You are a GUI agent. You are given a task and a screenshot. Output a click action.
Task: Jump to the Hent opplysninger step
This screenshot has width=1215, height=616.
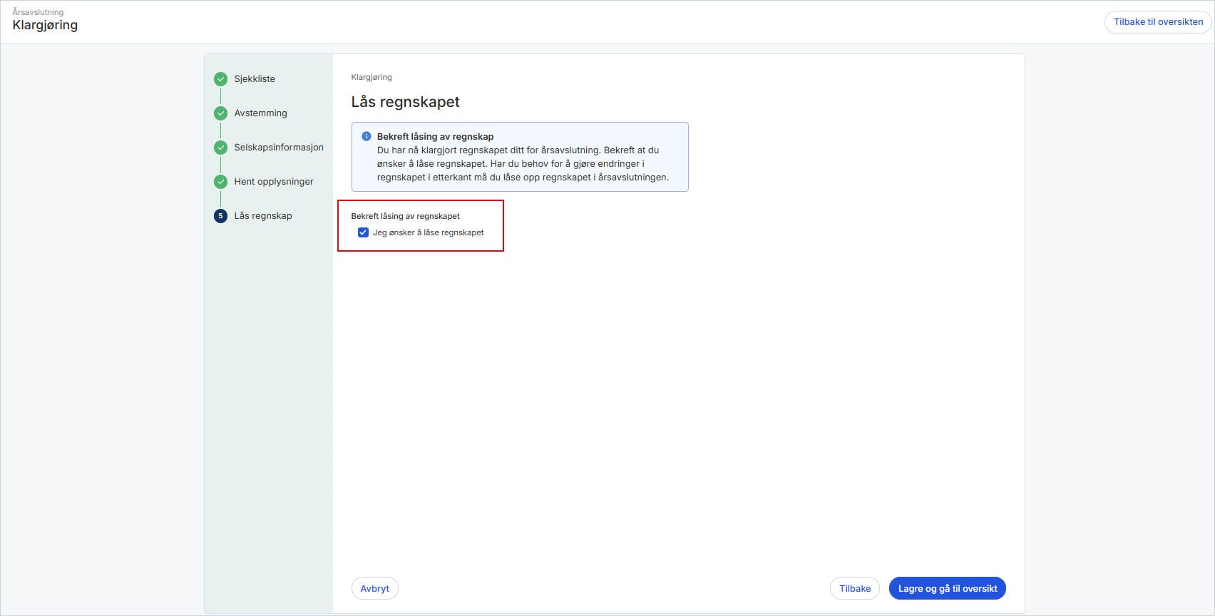click(x=274, y=182)
